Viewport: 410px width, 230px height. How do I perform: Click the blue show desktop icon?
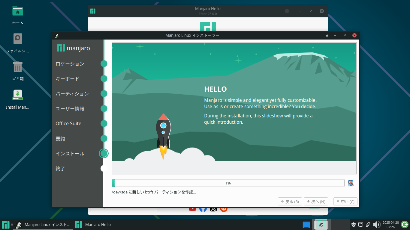306,225
